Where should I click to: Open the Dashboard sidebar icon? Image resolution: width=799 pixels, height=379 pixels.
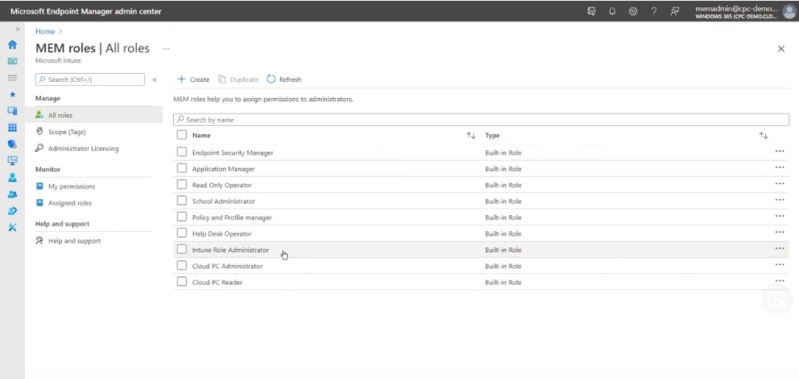[x=12, y=61]
